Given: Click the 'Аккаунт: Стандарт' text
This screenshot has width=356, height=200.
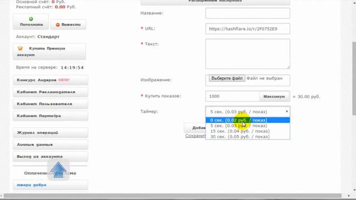Looking at the screenshot, I should point(38,37).
